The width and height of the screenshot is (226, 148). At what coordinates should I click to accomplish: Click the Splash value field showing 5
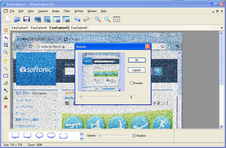[x=133, y=97]
